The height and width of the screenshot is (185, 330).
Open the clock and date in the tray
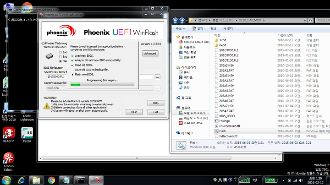coord(315,180)
